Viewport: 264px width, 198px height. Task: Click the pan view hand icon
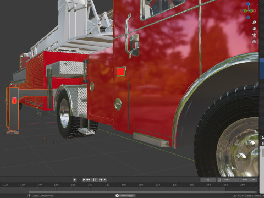[x=254, y=29]
